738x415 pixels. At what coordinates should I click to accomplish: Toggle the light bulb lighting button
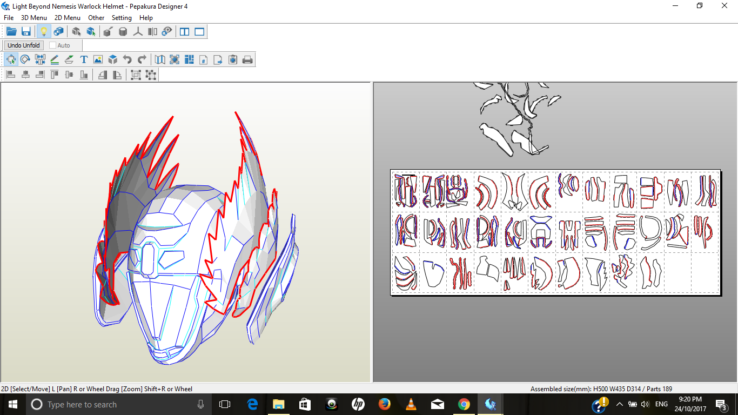pos(44,32)
